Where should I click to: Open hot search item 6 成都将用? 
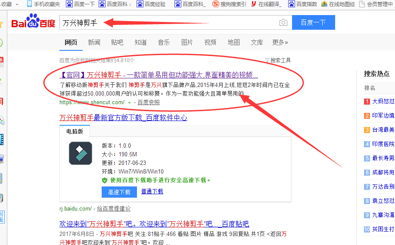[x=383, y=173]
